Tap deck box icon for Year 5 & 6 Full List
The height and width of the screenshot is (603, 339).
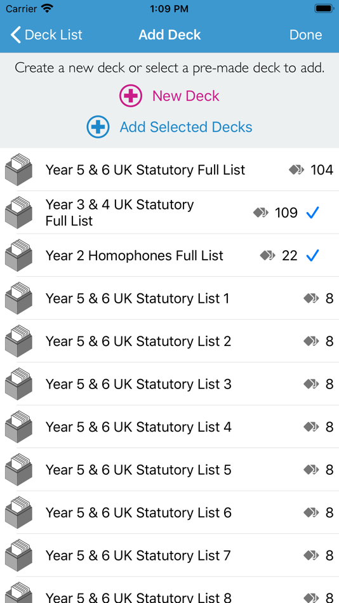18,169
